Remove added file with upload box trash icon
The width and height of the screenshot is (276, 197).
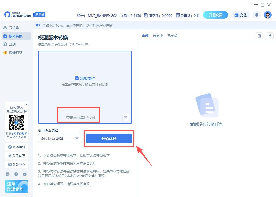point(126,117)
